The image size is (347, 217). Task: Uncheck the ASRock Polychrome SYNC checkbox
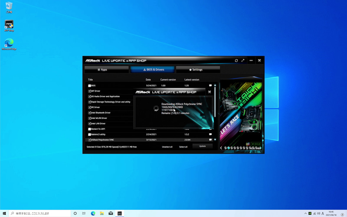pos(90,140)
